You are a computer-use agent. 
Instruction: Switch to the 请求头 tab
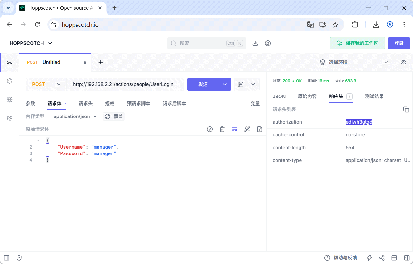pos(85,104)
